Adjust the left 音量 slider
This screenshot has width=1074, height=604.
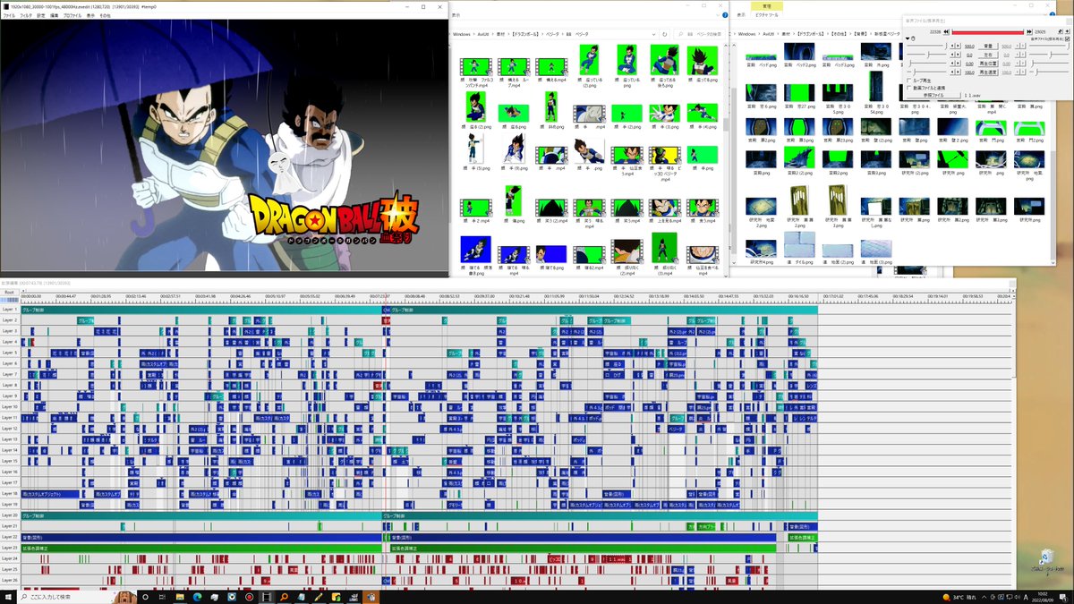927,47
